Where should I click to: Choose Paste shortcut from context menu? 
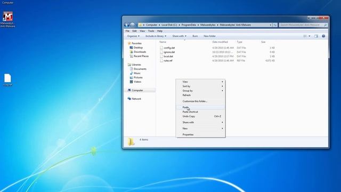point(200,112)
